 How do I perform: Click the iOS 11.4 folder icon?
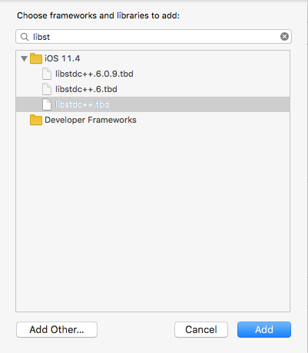[36, 58]
